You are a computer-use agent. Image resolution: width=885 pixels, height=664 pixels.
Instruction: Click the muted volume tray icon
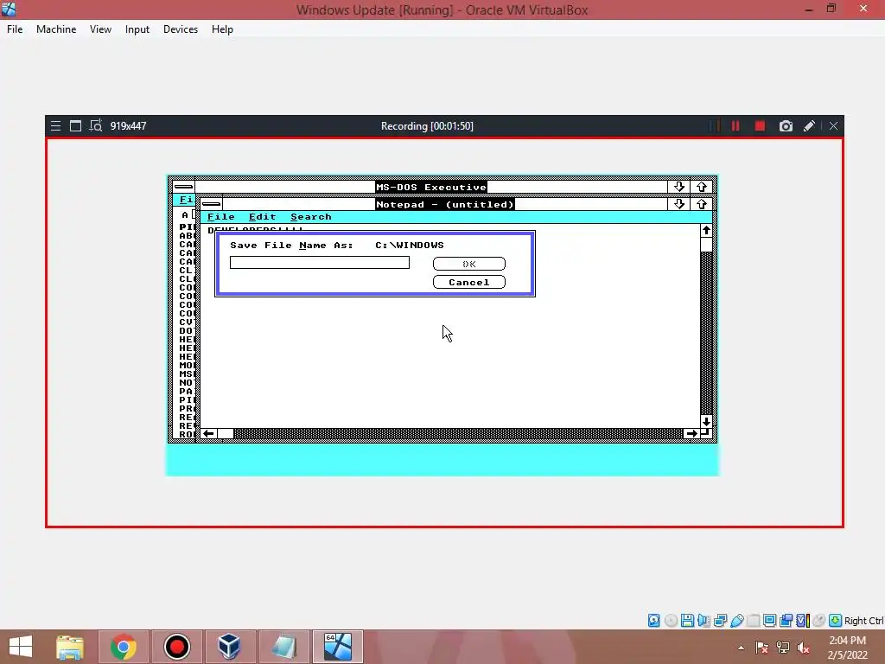point(803,648)
